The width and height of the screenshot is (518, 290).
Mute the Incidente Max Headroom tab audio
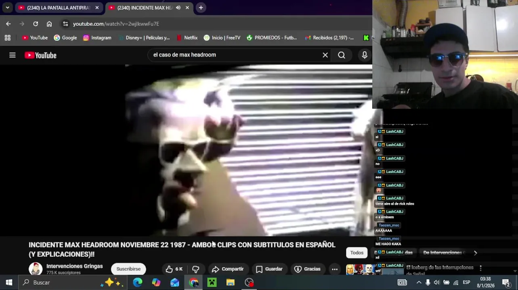pos(178,8)
